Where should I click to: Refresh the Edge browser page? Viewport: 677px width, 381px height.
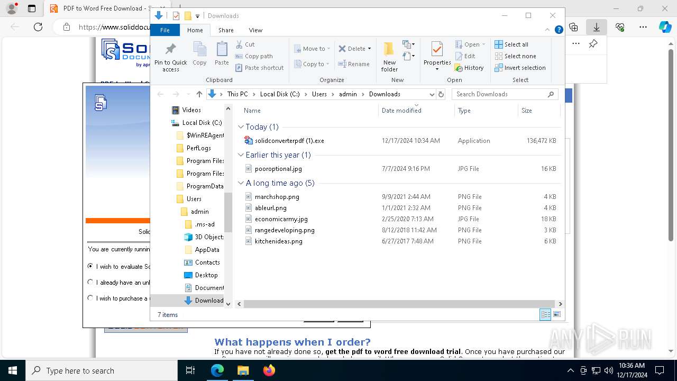point(38,27)
